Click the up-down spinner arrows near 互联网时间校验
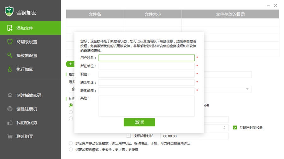 coord(224,128)
